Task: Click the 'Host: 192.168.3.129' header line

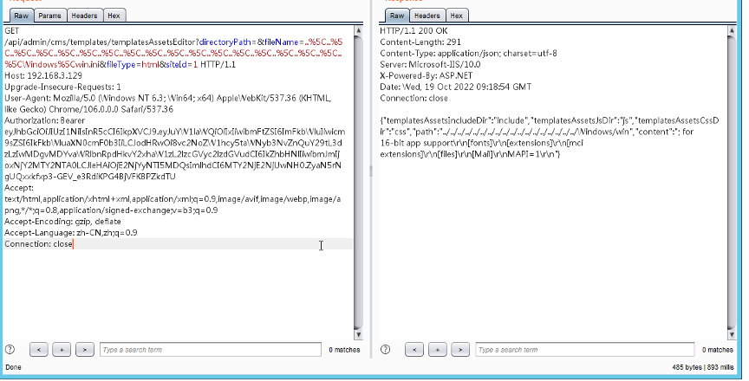Action: pyautogui.click(x=43, y=75)
